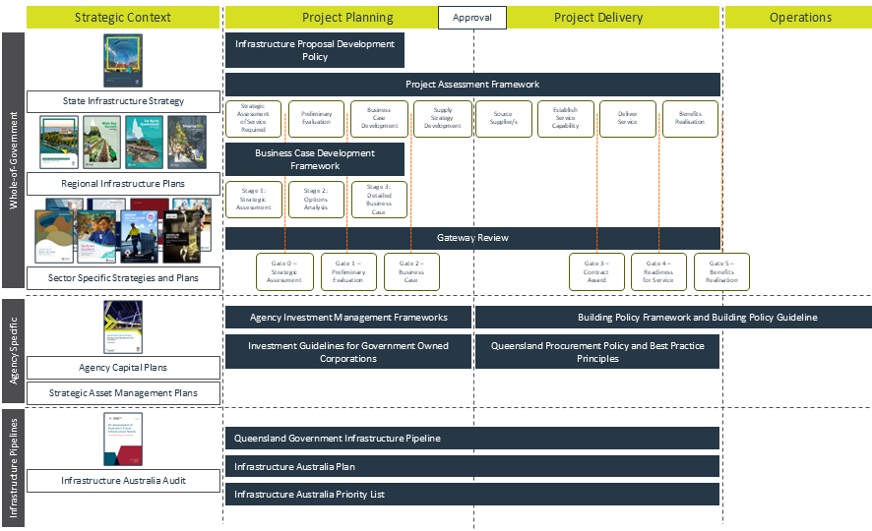This screenshot has height=531, width=872.
Task: Select the Business Case Development box
Action: point(379,118)
